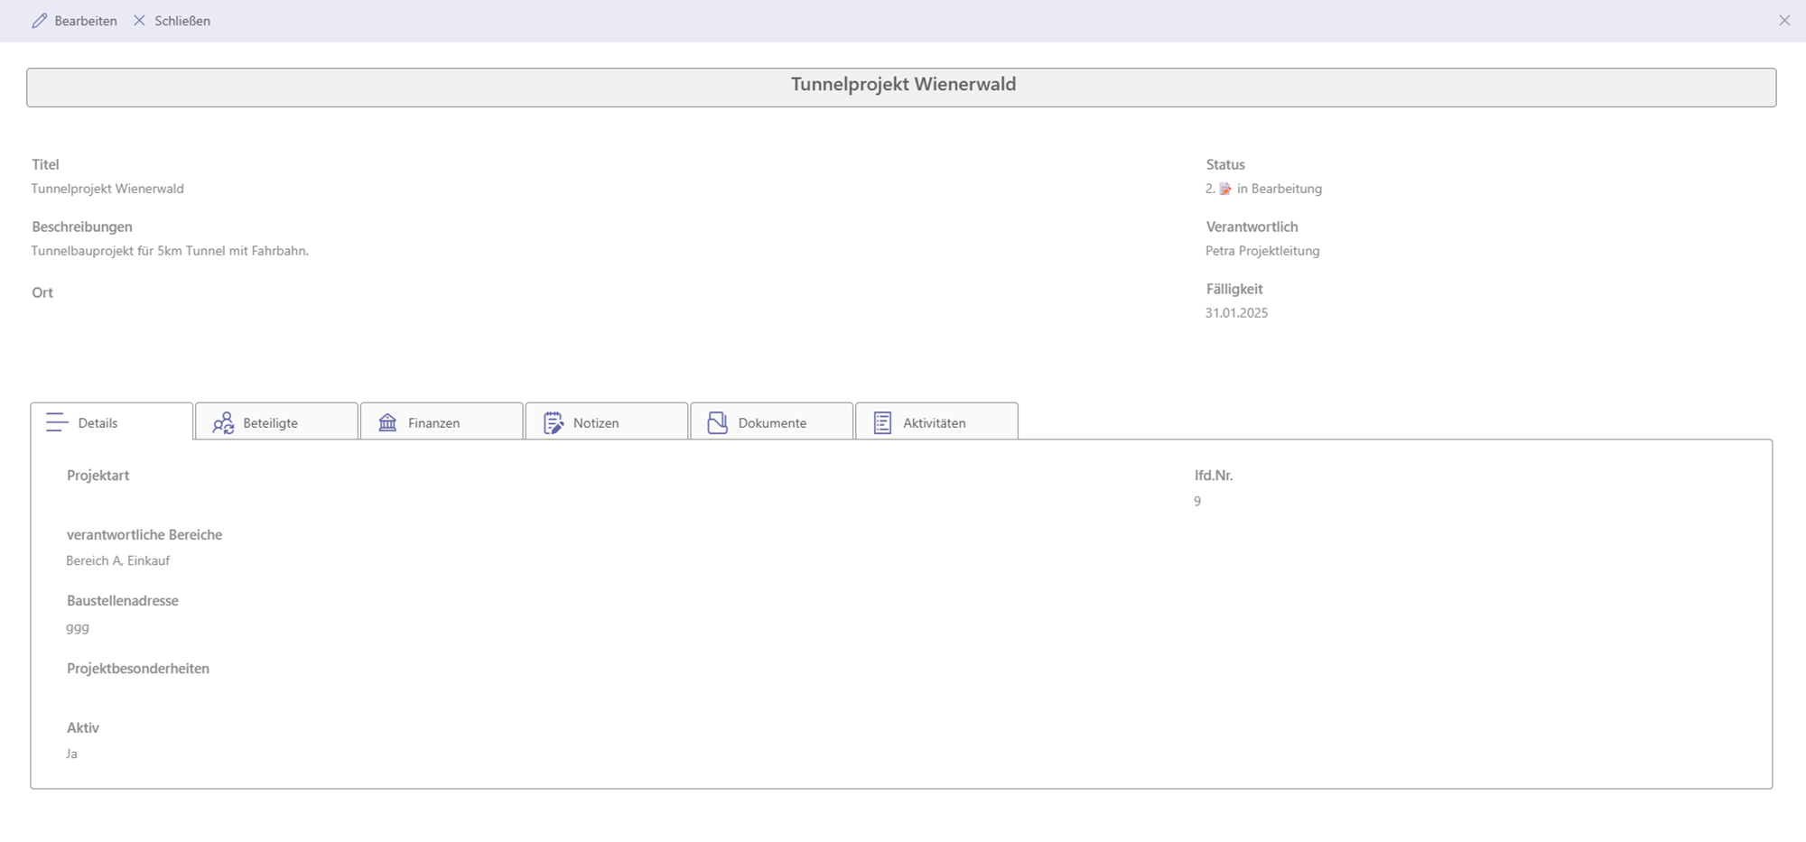This screenshot has height=842, width=1806.
Task: Click the Aktivitäten checklist icon
Action: point(882,422)
